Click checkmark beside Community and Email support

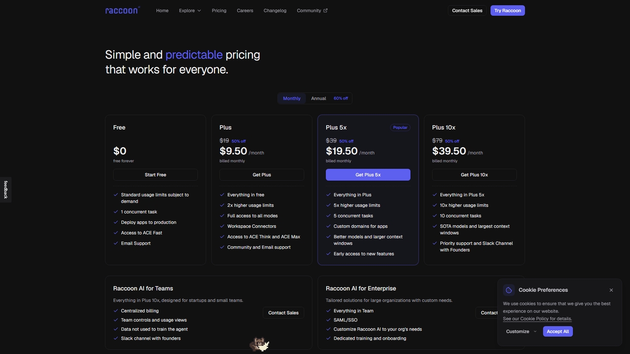click(222, 247)
